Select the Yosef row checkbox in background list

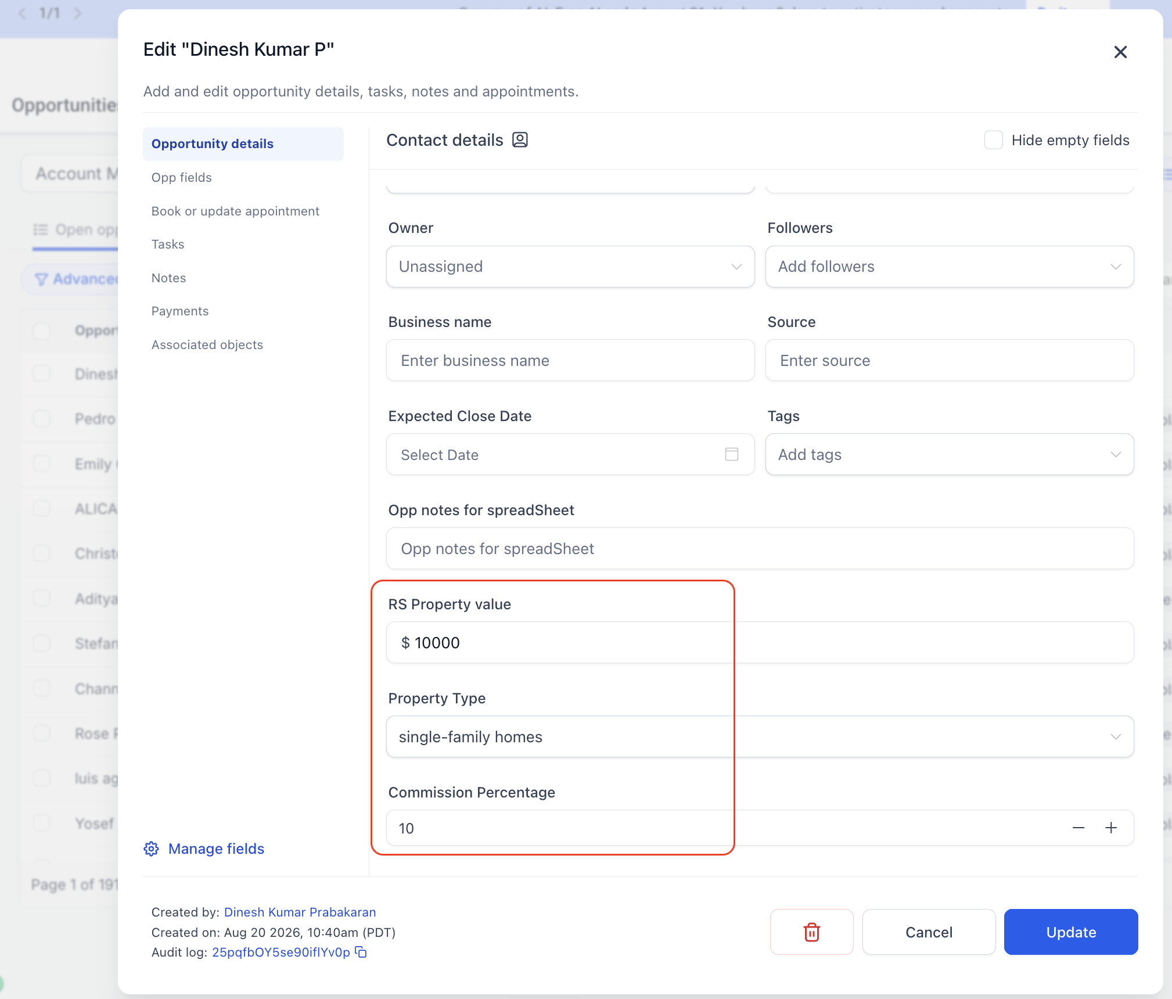point(41,823)
